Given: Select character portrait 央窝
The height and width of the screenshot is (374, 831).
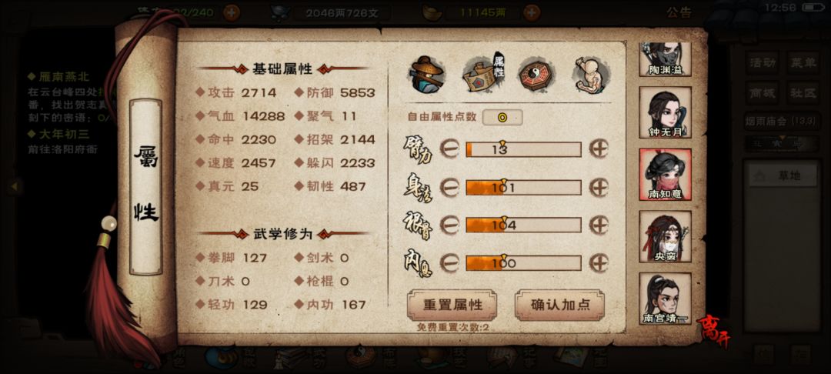Looking at the screenshot, I should click(x=665, y=236).
